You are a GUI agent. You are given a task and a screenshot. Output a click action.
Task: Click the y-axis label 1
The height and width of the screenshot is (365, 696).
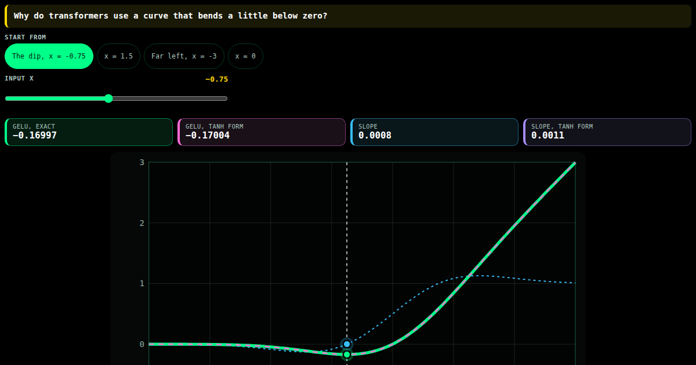click(142, 283)
